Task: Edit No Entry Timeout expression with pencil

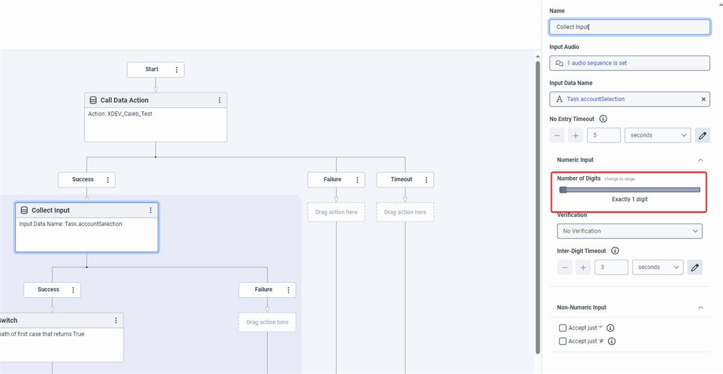Action: (x=702, y=136)
